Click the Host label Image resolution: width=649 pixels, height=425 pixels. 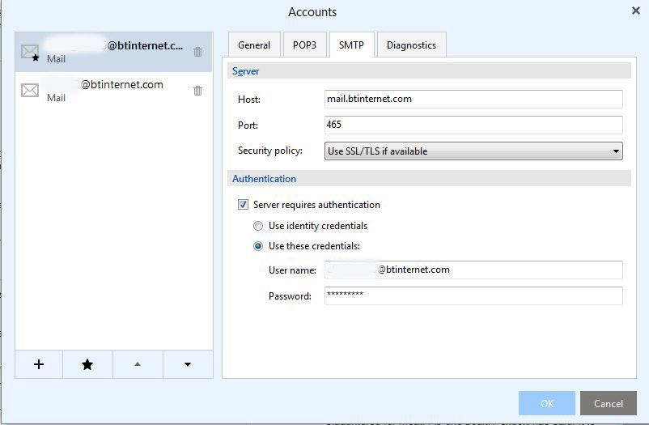point(249,100)
